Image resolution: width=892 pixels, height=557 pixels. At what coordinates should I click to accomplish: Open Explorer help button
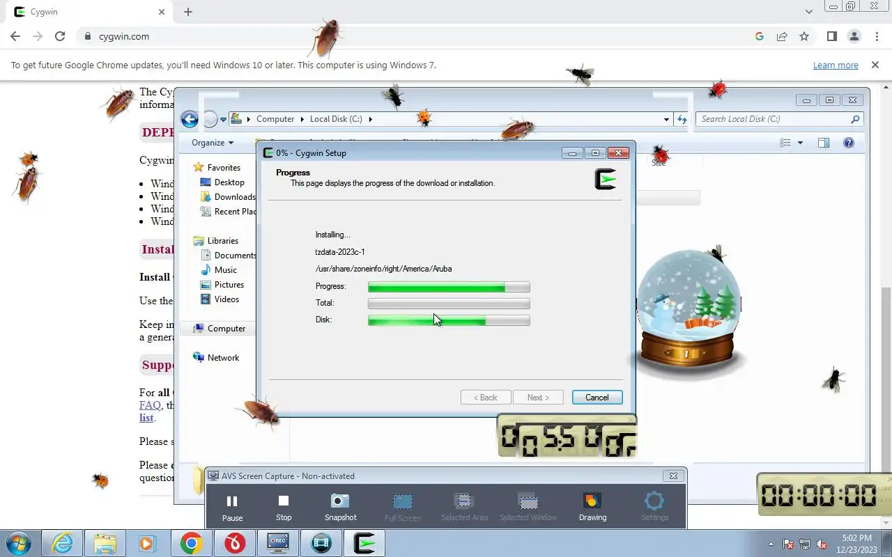click(x=849, y=143)
